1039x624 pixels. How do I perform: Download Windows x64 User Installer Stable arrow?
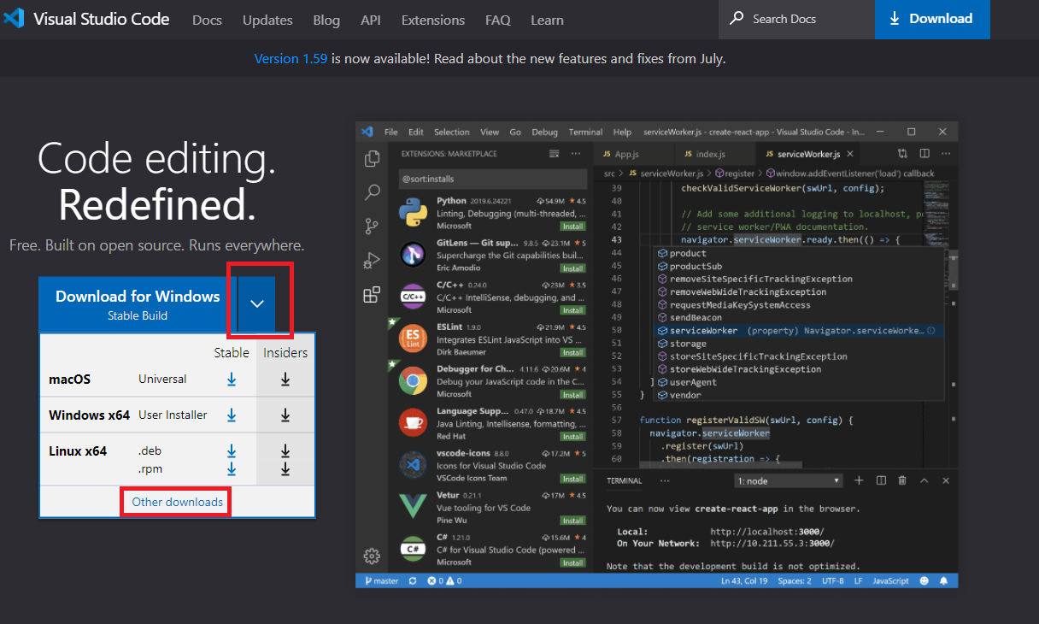tap(232, 415)
